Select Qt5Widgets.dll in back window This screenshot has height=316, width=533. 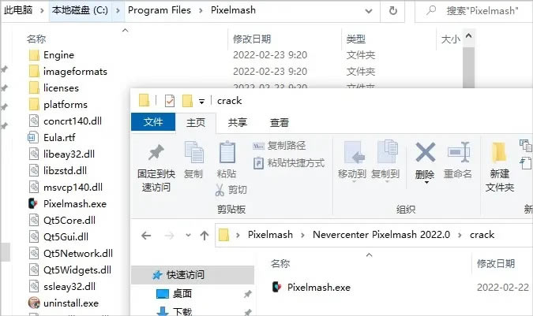click(x=69, y=270)
